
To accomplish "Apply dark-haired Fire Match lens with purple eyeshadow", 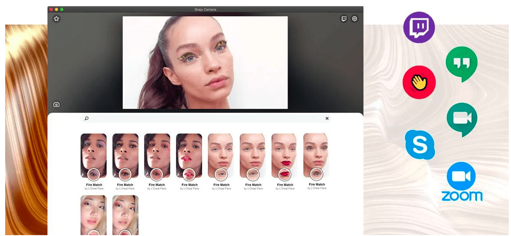I will point(93,156).
